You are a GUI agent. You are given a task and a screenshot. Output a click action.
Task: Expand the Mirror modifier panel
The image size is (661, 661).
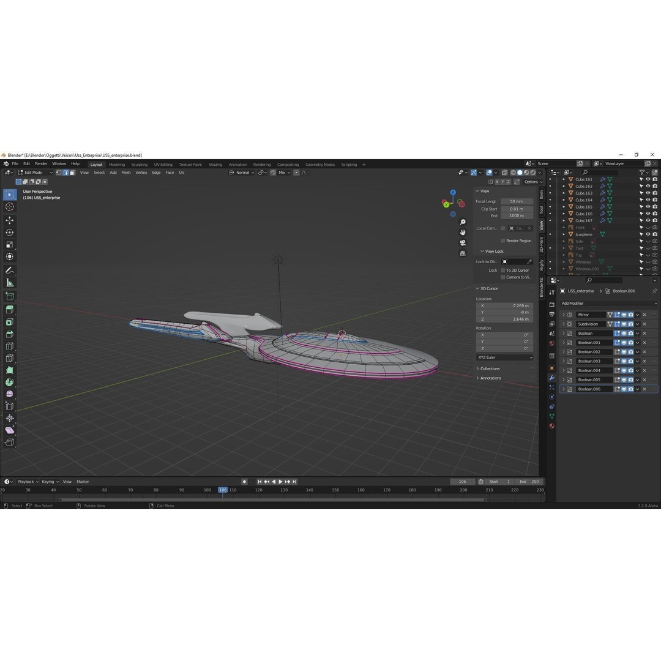click(563, 315)
